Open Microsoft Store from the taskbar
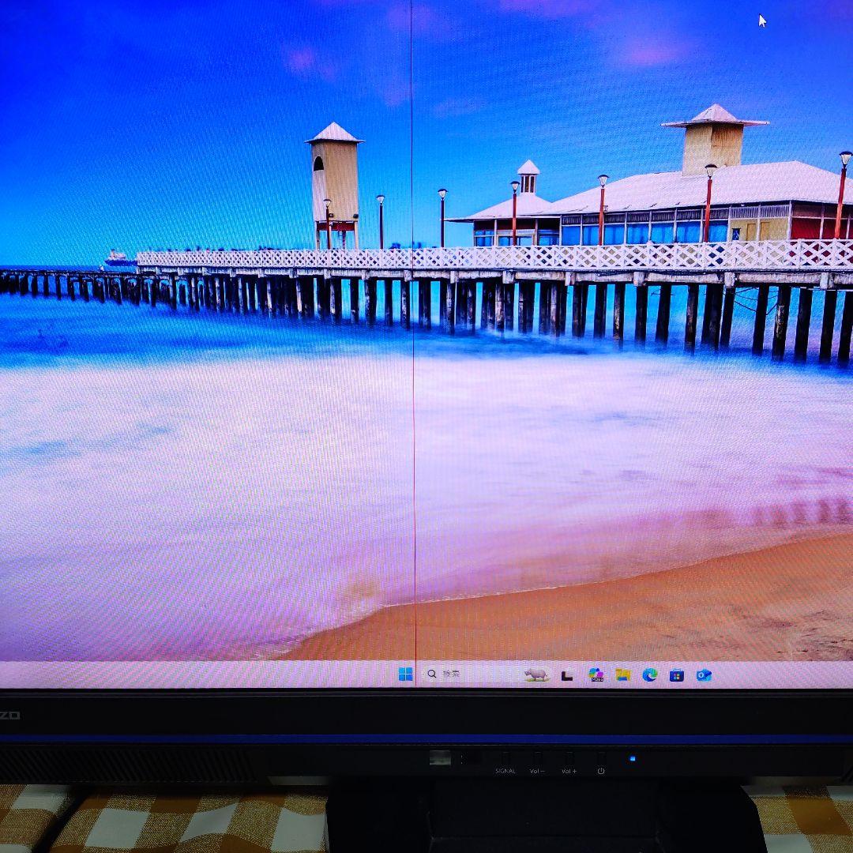 [x=676, y=675]
